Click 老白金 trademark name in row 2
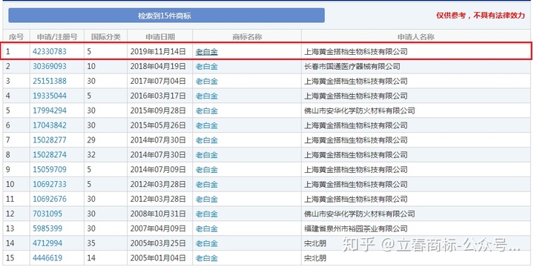The image size is (534, 267). pos(206,67)
